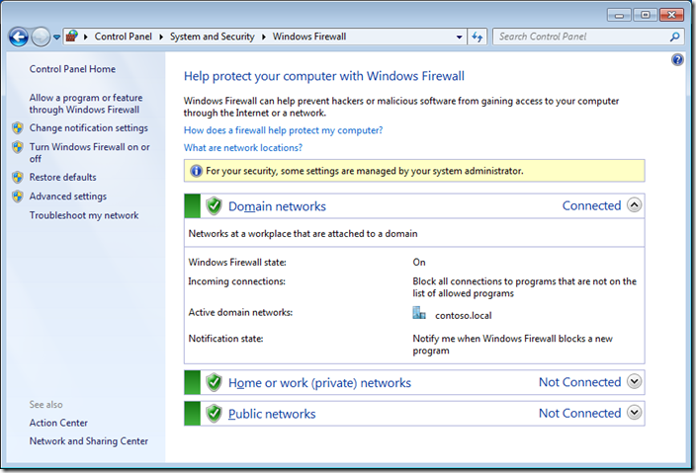The width and height of the screenshot is (696, 473).
Task: Click shield icon next to Public networks
Action: [x=214, y=414]
